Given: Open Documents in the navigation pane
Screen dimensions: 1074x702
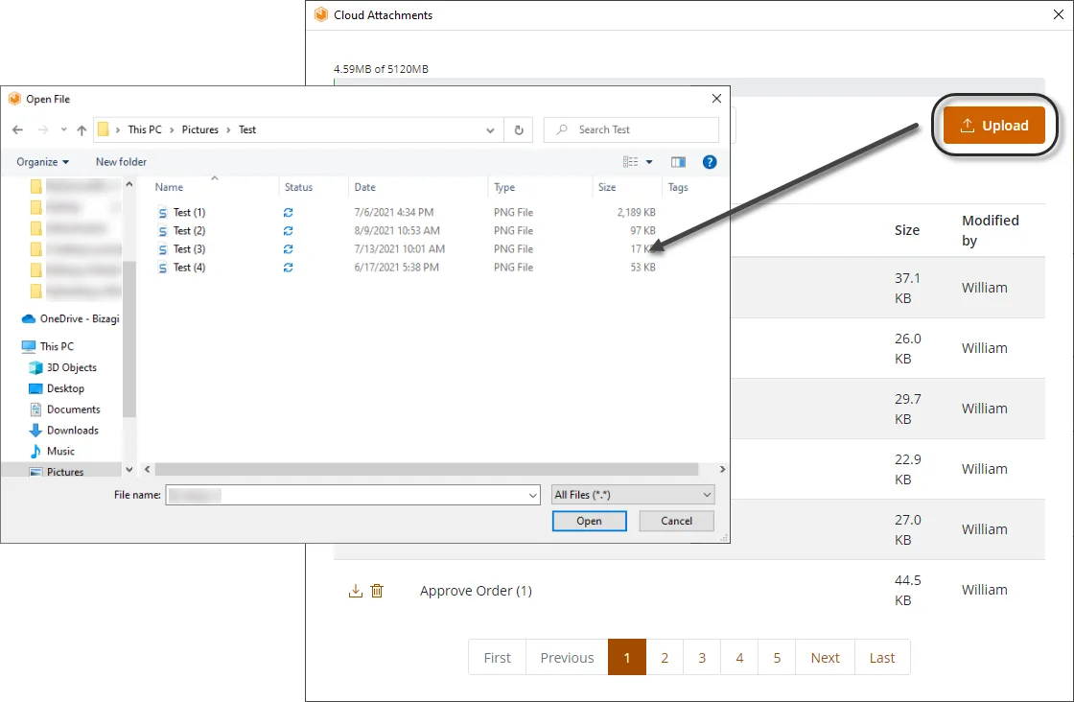Looking at the screenshot, I should tap(65, 409).
